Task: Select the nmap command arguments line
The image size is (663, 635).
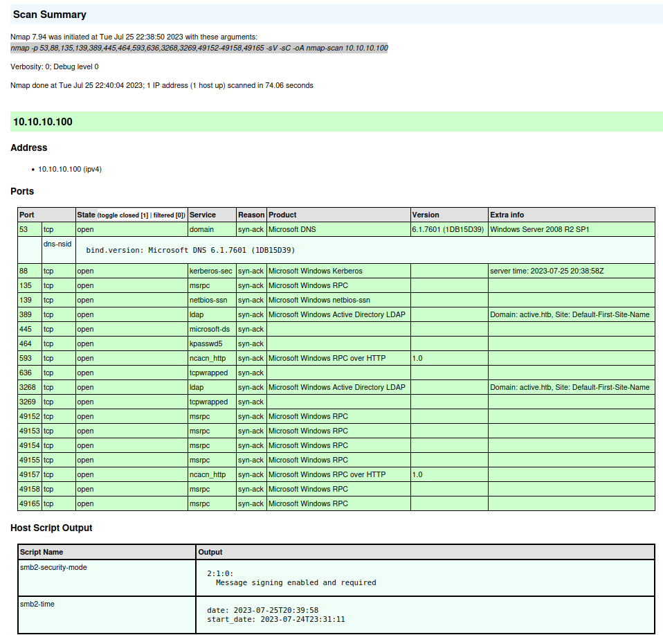Action: tap(199, 48)
